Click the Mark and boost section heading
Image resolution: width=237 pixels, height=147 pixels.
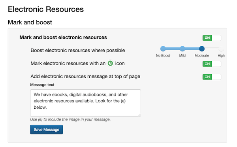click(30, 22)
